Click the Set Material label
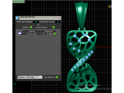 click(49, 77)
